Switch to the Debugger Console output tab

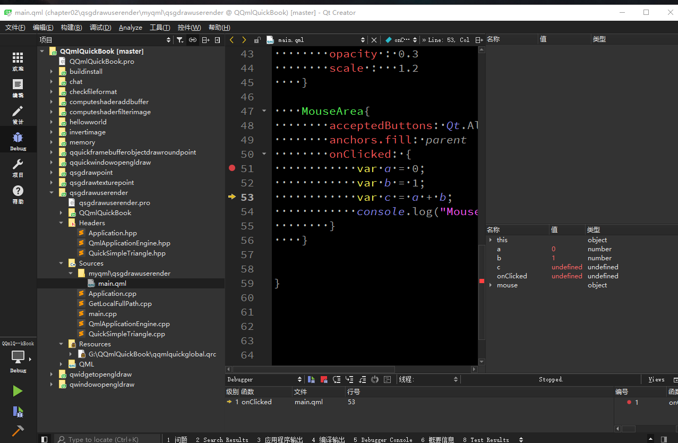[382, 439]
